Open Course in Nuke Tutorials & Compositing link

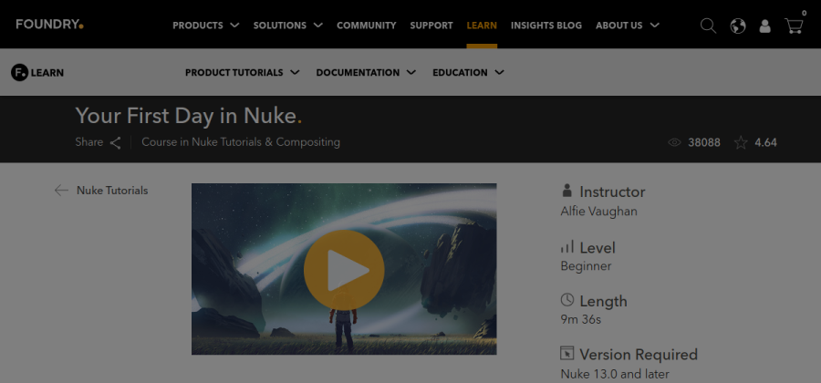coord(241,142)
